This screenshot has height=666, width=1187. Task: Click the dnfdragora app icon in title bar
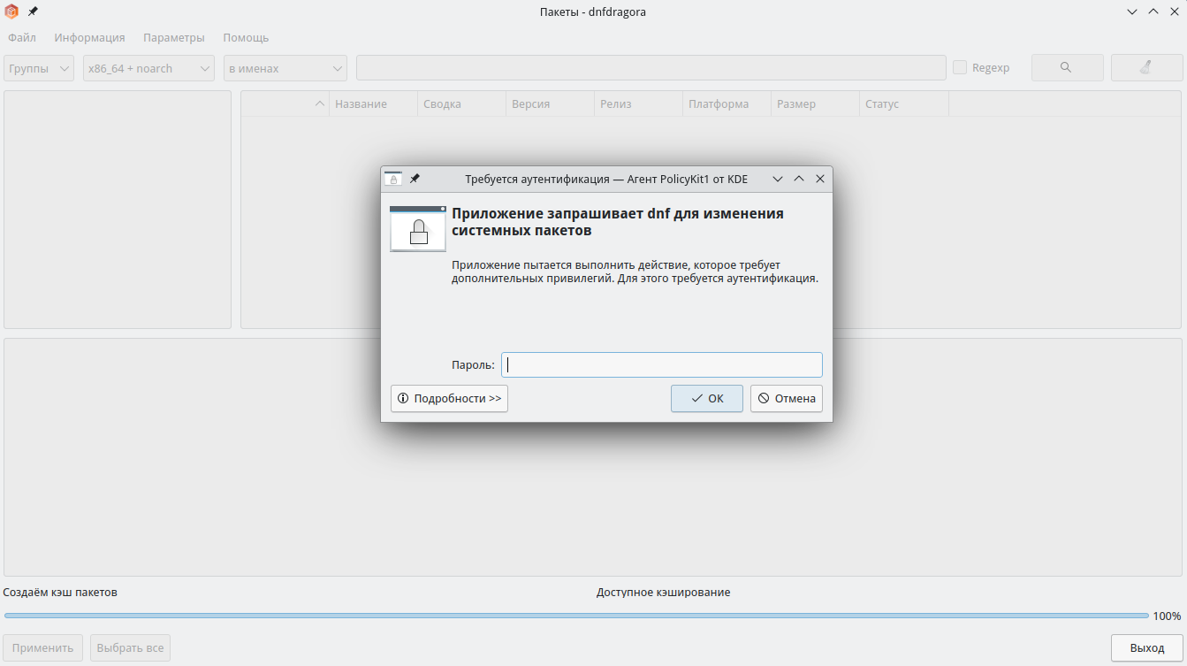(11, 11)
